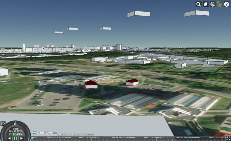The height and width of the screenshot is (141, 231).
Task: Click the Home view button
Action: (206, 4)
